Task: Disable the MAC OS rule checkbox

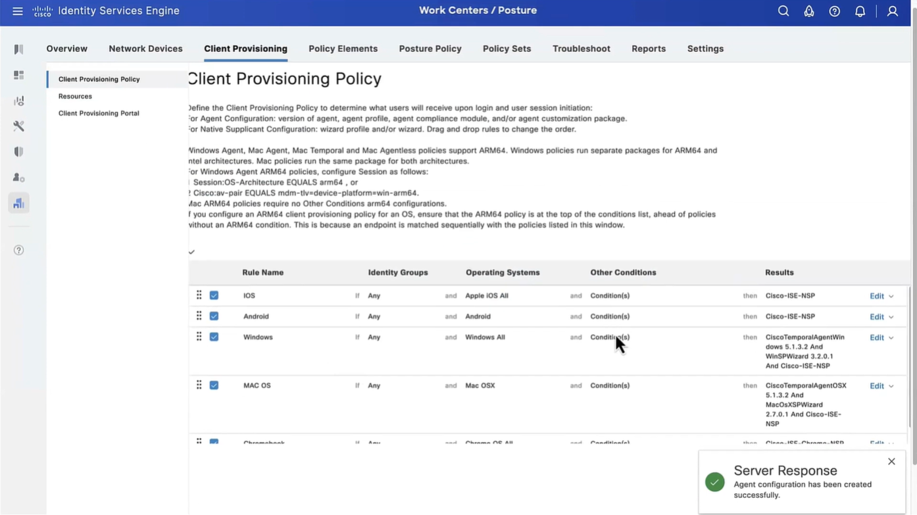Action: [x=214, y=385]
